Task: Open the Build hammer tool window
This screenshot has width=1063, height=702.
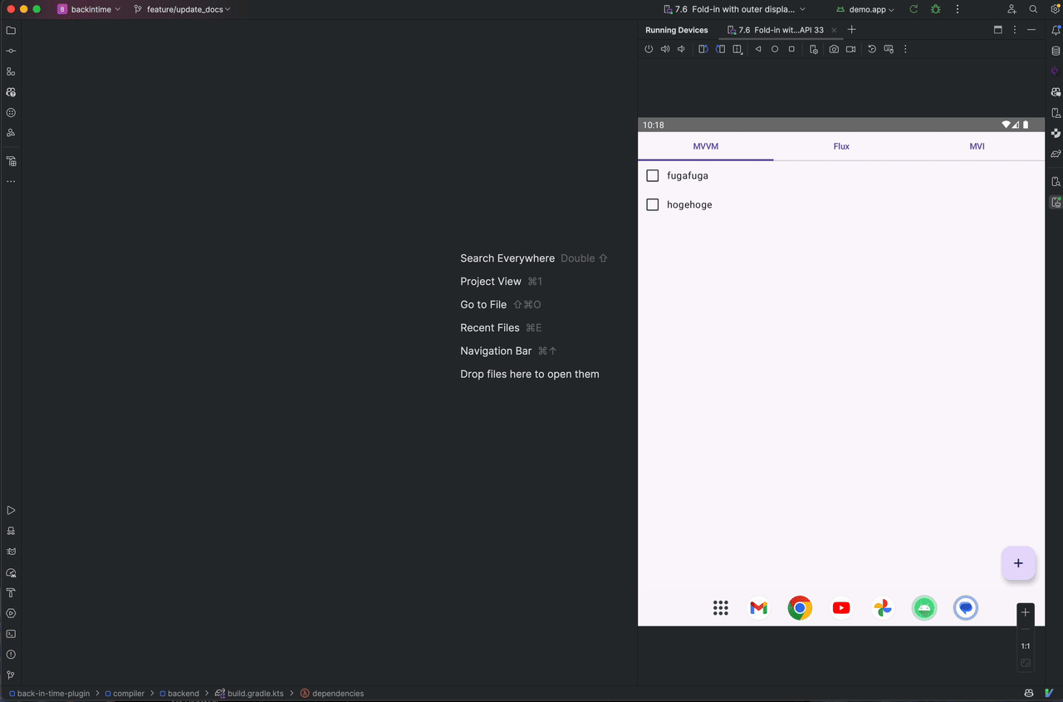Action: click(x=11, y=593)
